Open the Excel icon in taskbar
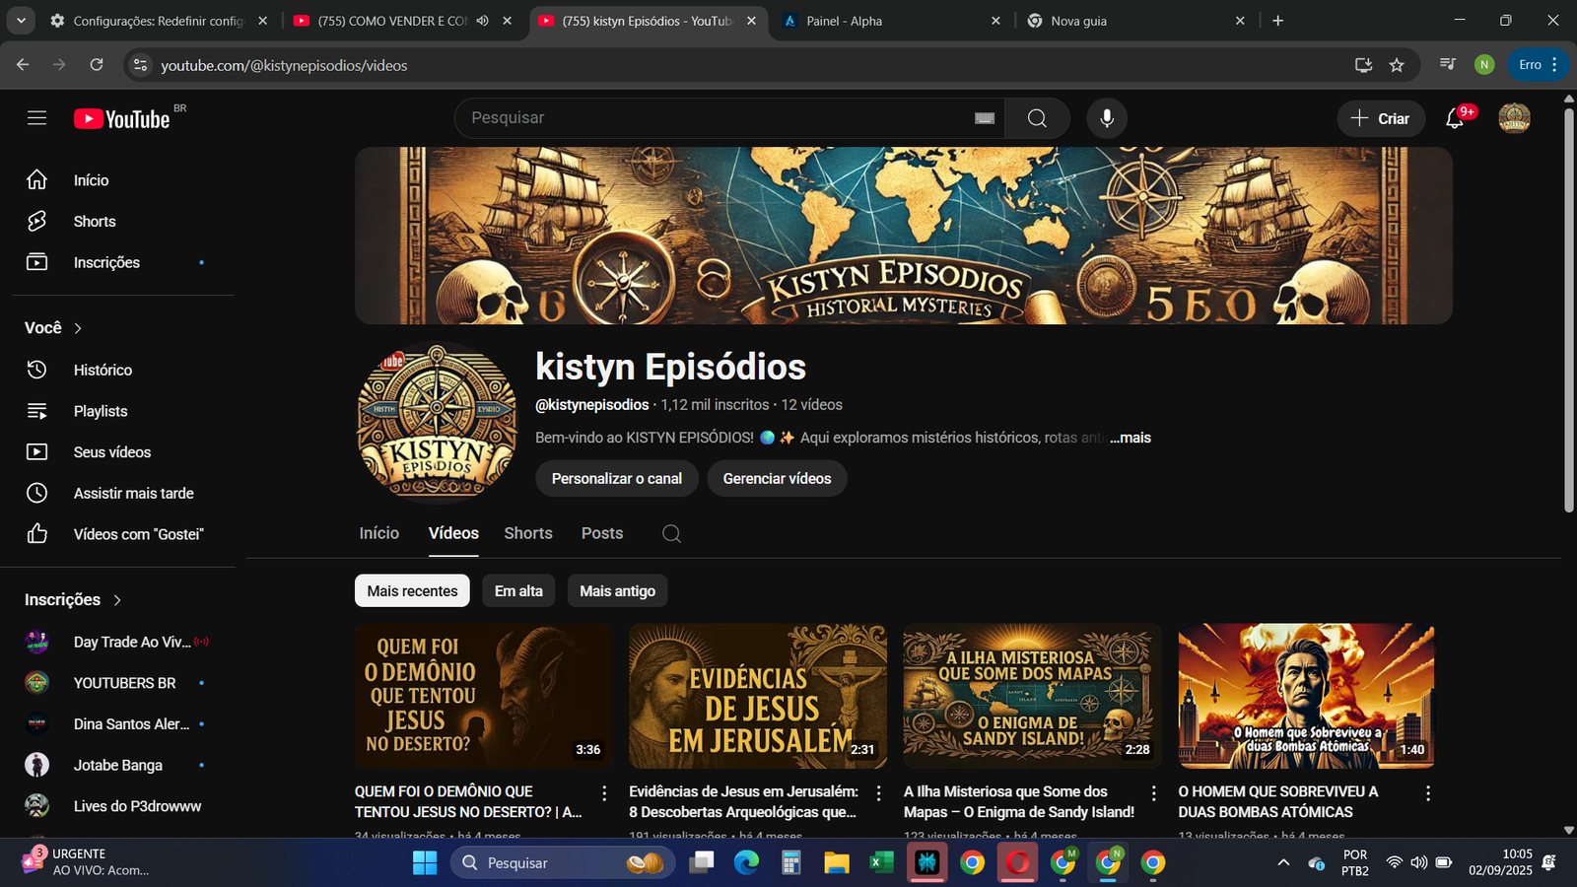Viewport: 1577px width, 887px height. [880, 863]
